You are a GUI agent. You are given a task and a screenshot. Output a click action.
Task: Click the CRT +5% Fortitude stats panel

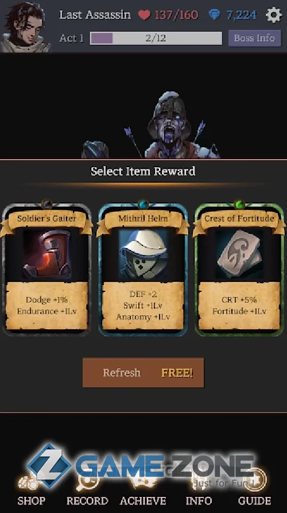coord(239,306)
